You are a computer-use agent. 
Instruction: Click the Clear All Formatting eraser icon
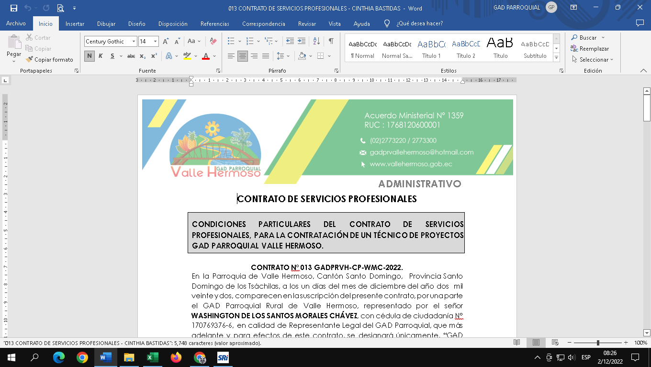pos(213,42)
